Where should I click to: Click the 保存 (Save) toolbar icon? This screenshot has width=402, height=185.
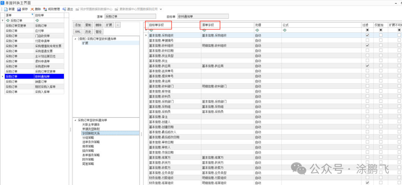[x=19, y=9]
